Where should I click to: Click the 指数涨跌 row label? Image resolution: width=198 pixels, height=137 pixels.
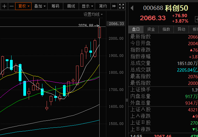pyautogui.click(x=140, y=50)
